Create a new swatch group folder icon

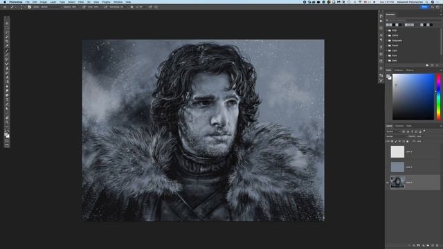coord(427,65)
